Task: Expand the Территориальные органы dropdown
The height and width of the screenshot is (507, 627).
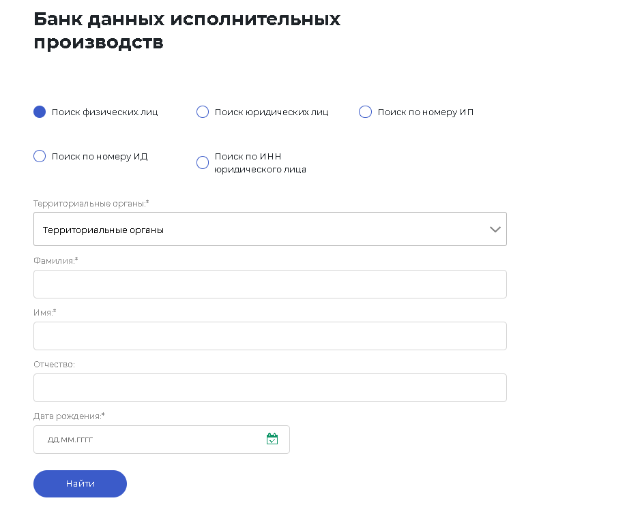Action: pos(270,229)
